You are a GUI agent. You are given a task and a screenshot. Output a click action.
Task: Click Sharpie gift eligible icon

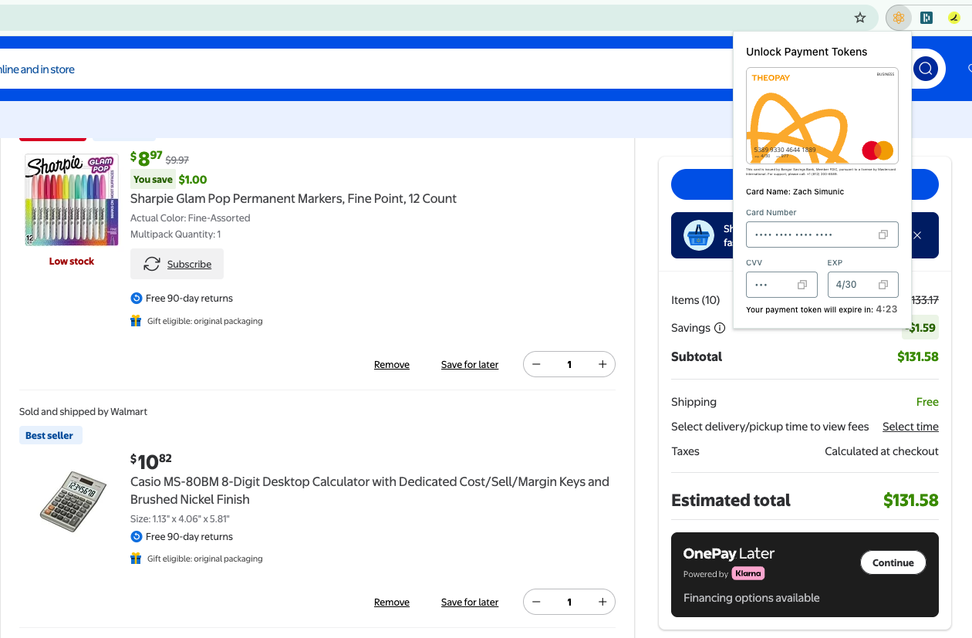pyautogui.click(x=137, y=321)
